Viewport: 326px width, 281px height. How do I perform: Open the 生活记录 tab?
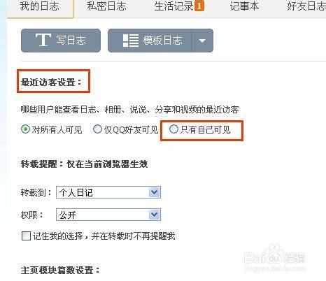(x=173, y=6)
